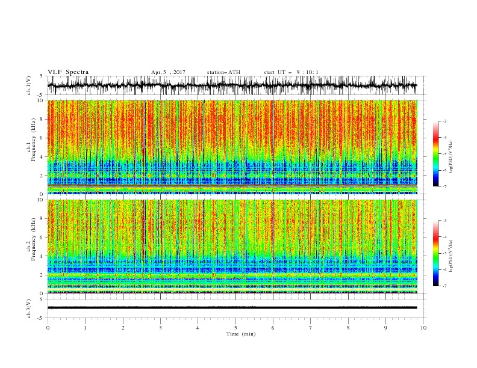Click the 'ch.1(V)' waveform axis label

point(29,85)
